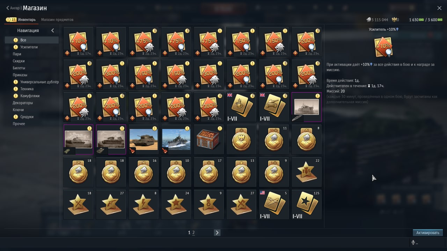Viewport: 447px width, 251px height.
Task: Click the microphone icon in bottom bar
Action: tap(413, 243)
